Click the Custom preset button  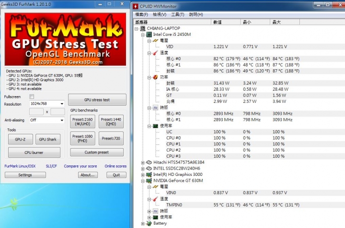tap(97, 152)
